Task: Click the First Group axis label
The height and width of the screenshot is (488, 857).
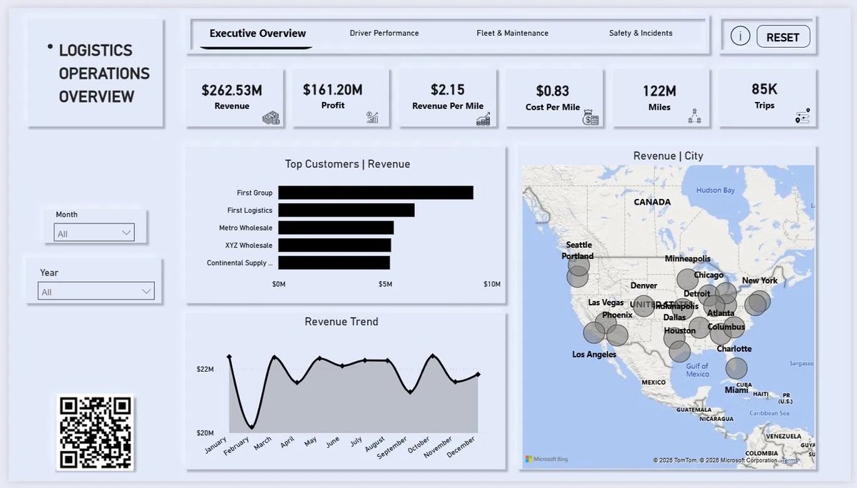Action: point(255,193)
